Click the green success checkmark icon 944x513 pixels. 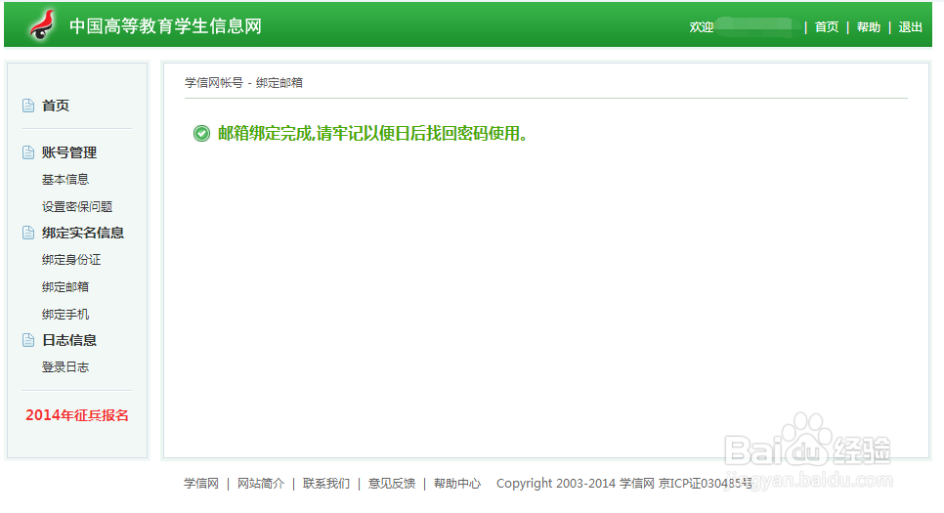click(201, 133)
